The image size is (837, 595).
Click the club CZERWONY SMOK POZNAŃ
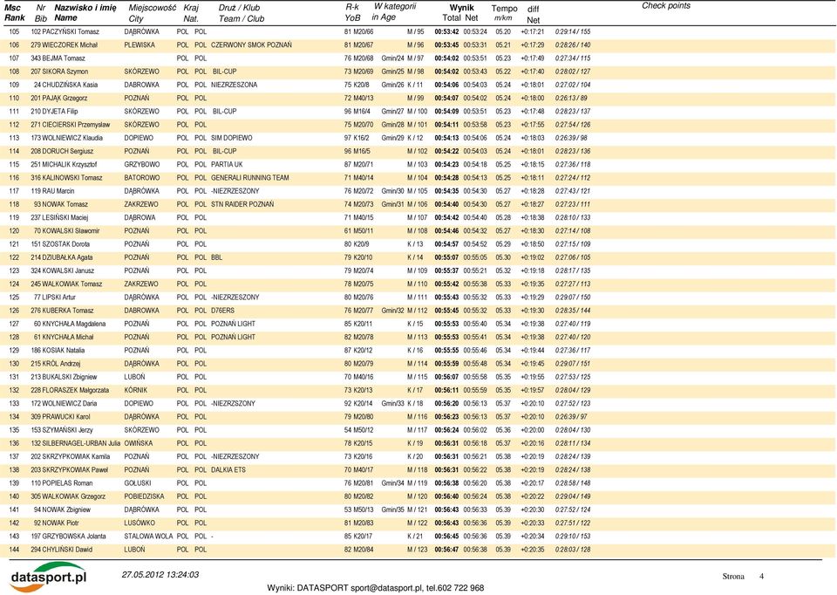tap(251, 44)
